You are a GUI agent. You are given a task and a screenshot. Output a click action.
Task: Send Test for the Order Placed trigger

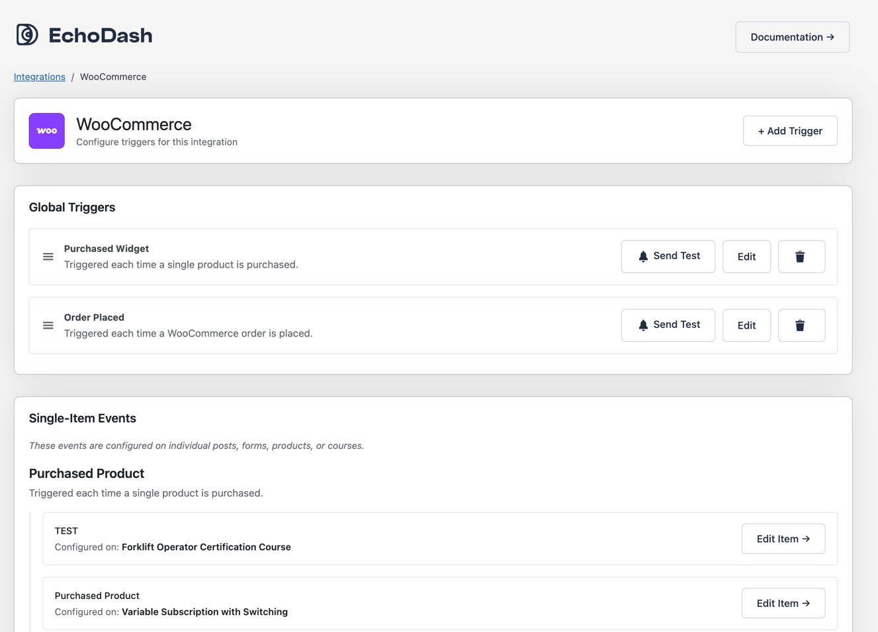[668, 325]
